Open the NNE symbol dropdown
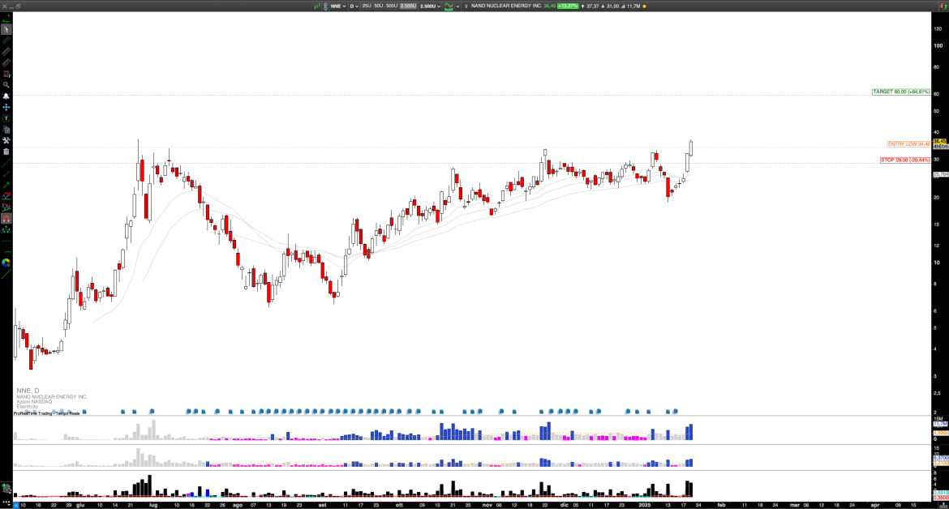 coord(342,6)
